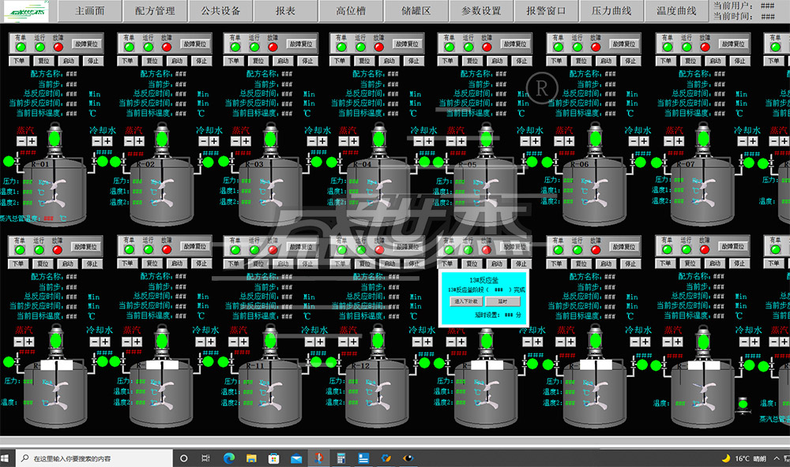Open File Explorer in the taskbar

pyautogui.click(x=251, y=458)
